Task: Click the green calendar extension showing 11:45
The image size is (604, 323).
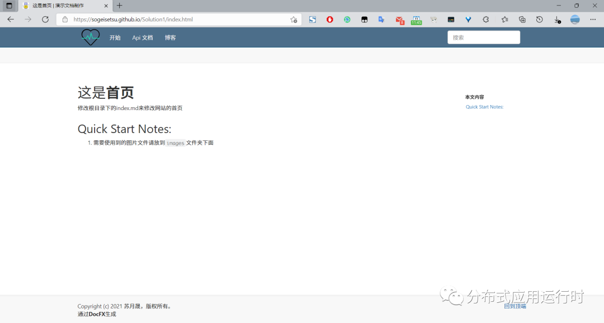Action: click(416, 19)
